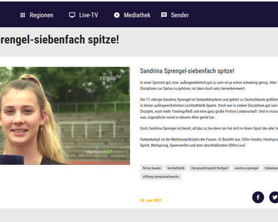278x222 pixels.
Task: Open the Regionen menu
Action: click(37, 15)
